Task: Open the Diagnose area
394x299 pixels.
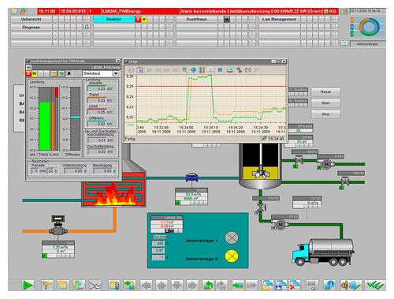Action: tap(32, 27)
